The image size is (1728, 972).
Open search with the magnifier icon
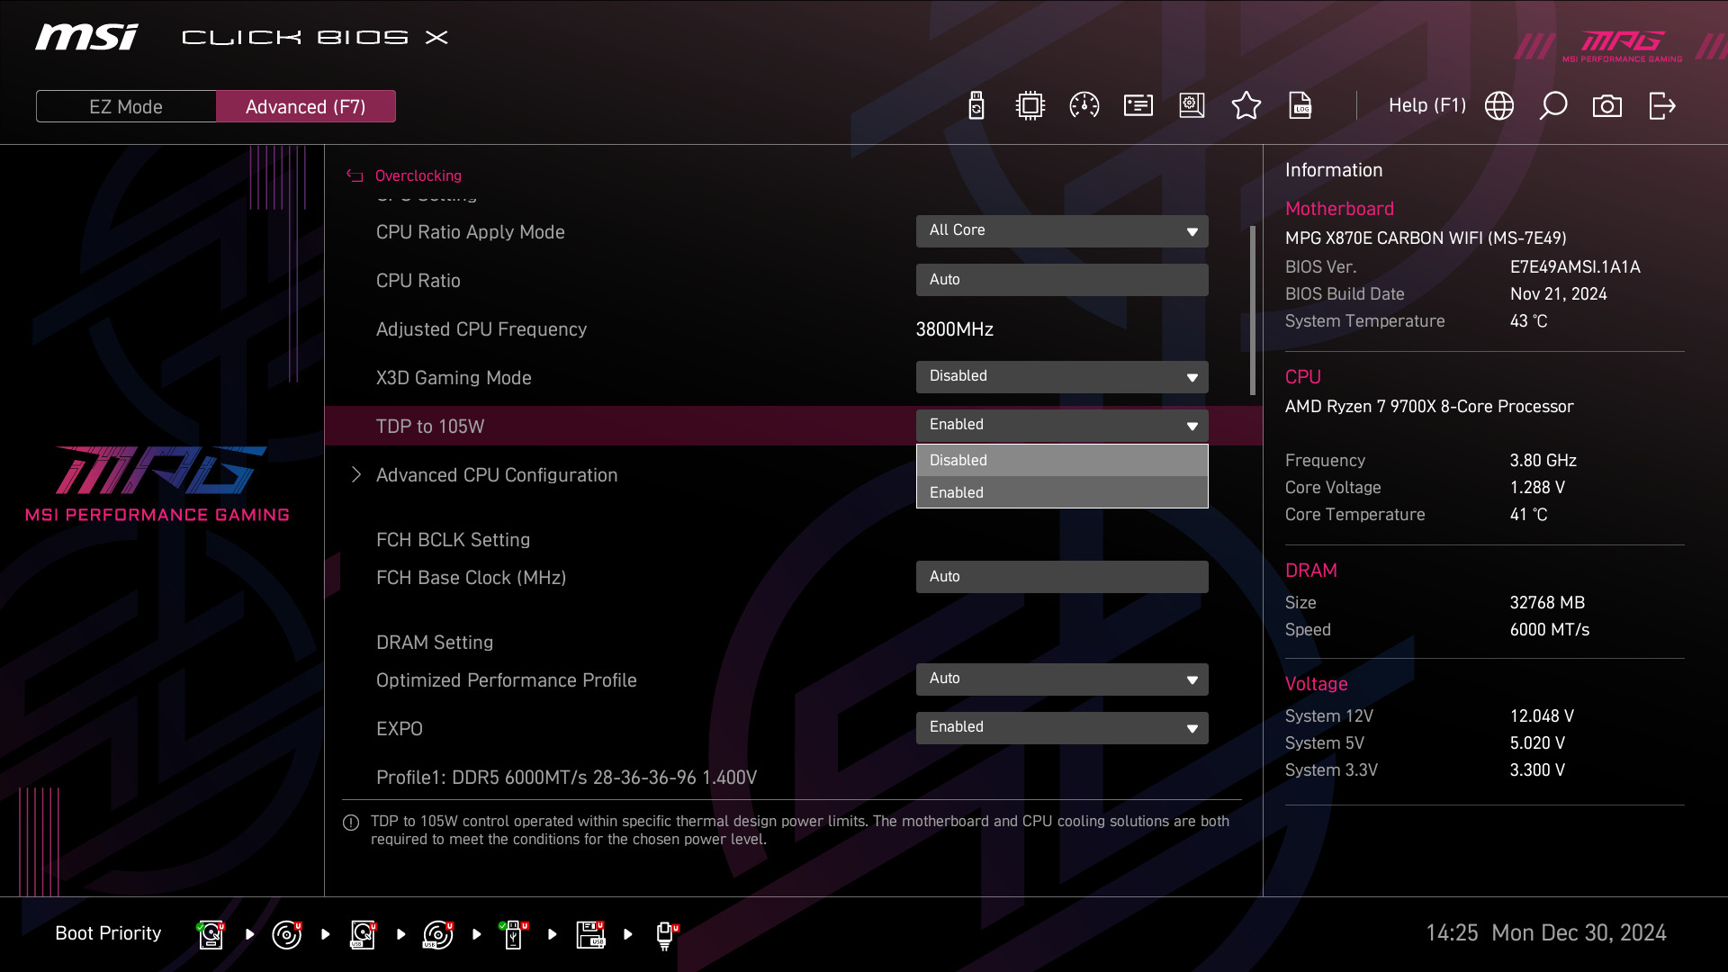[x=1552, y=106]
